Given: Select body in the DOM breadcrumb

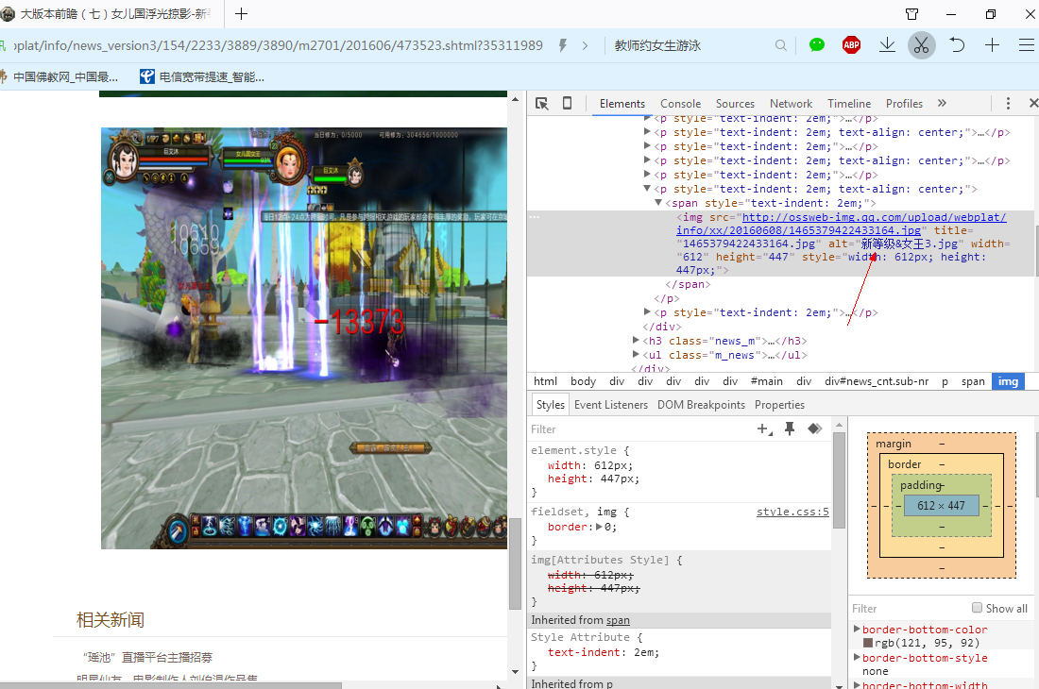Looking at the screenshot, I should pyautogui.click(x=583, y=381).
